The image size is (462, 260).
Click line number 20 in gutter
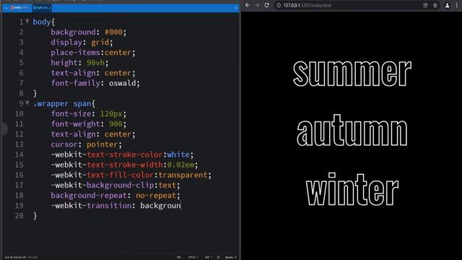click(x=19, y=216)
